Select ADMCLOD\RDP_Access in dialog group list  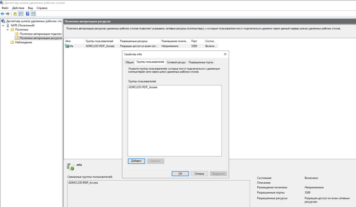143,87
